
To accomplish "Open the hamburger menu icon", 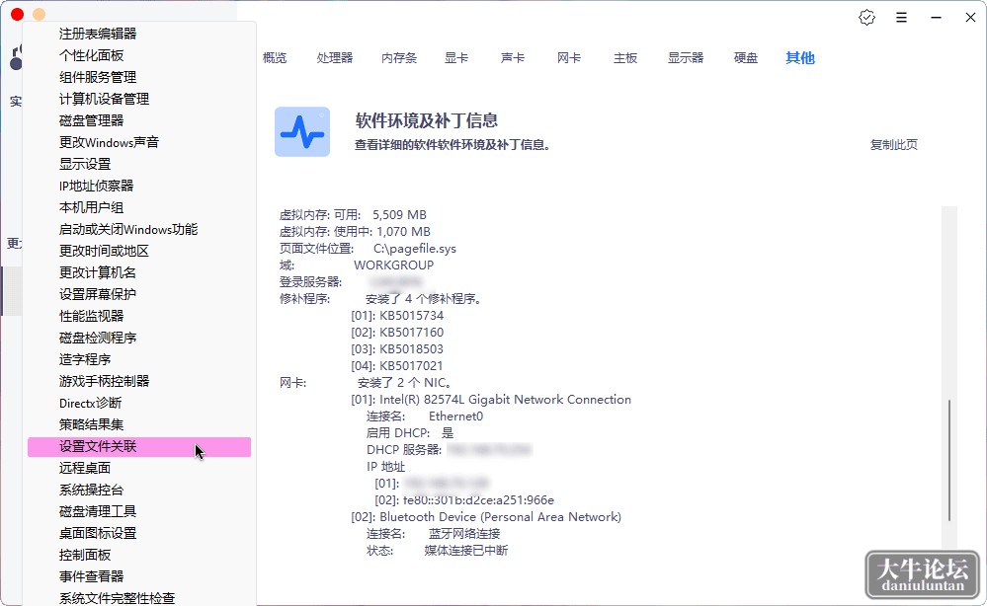I will click(x=901, y=18).
